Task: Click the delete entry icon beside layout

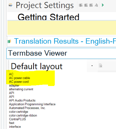Action: (101, 65)
